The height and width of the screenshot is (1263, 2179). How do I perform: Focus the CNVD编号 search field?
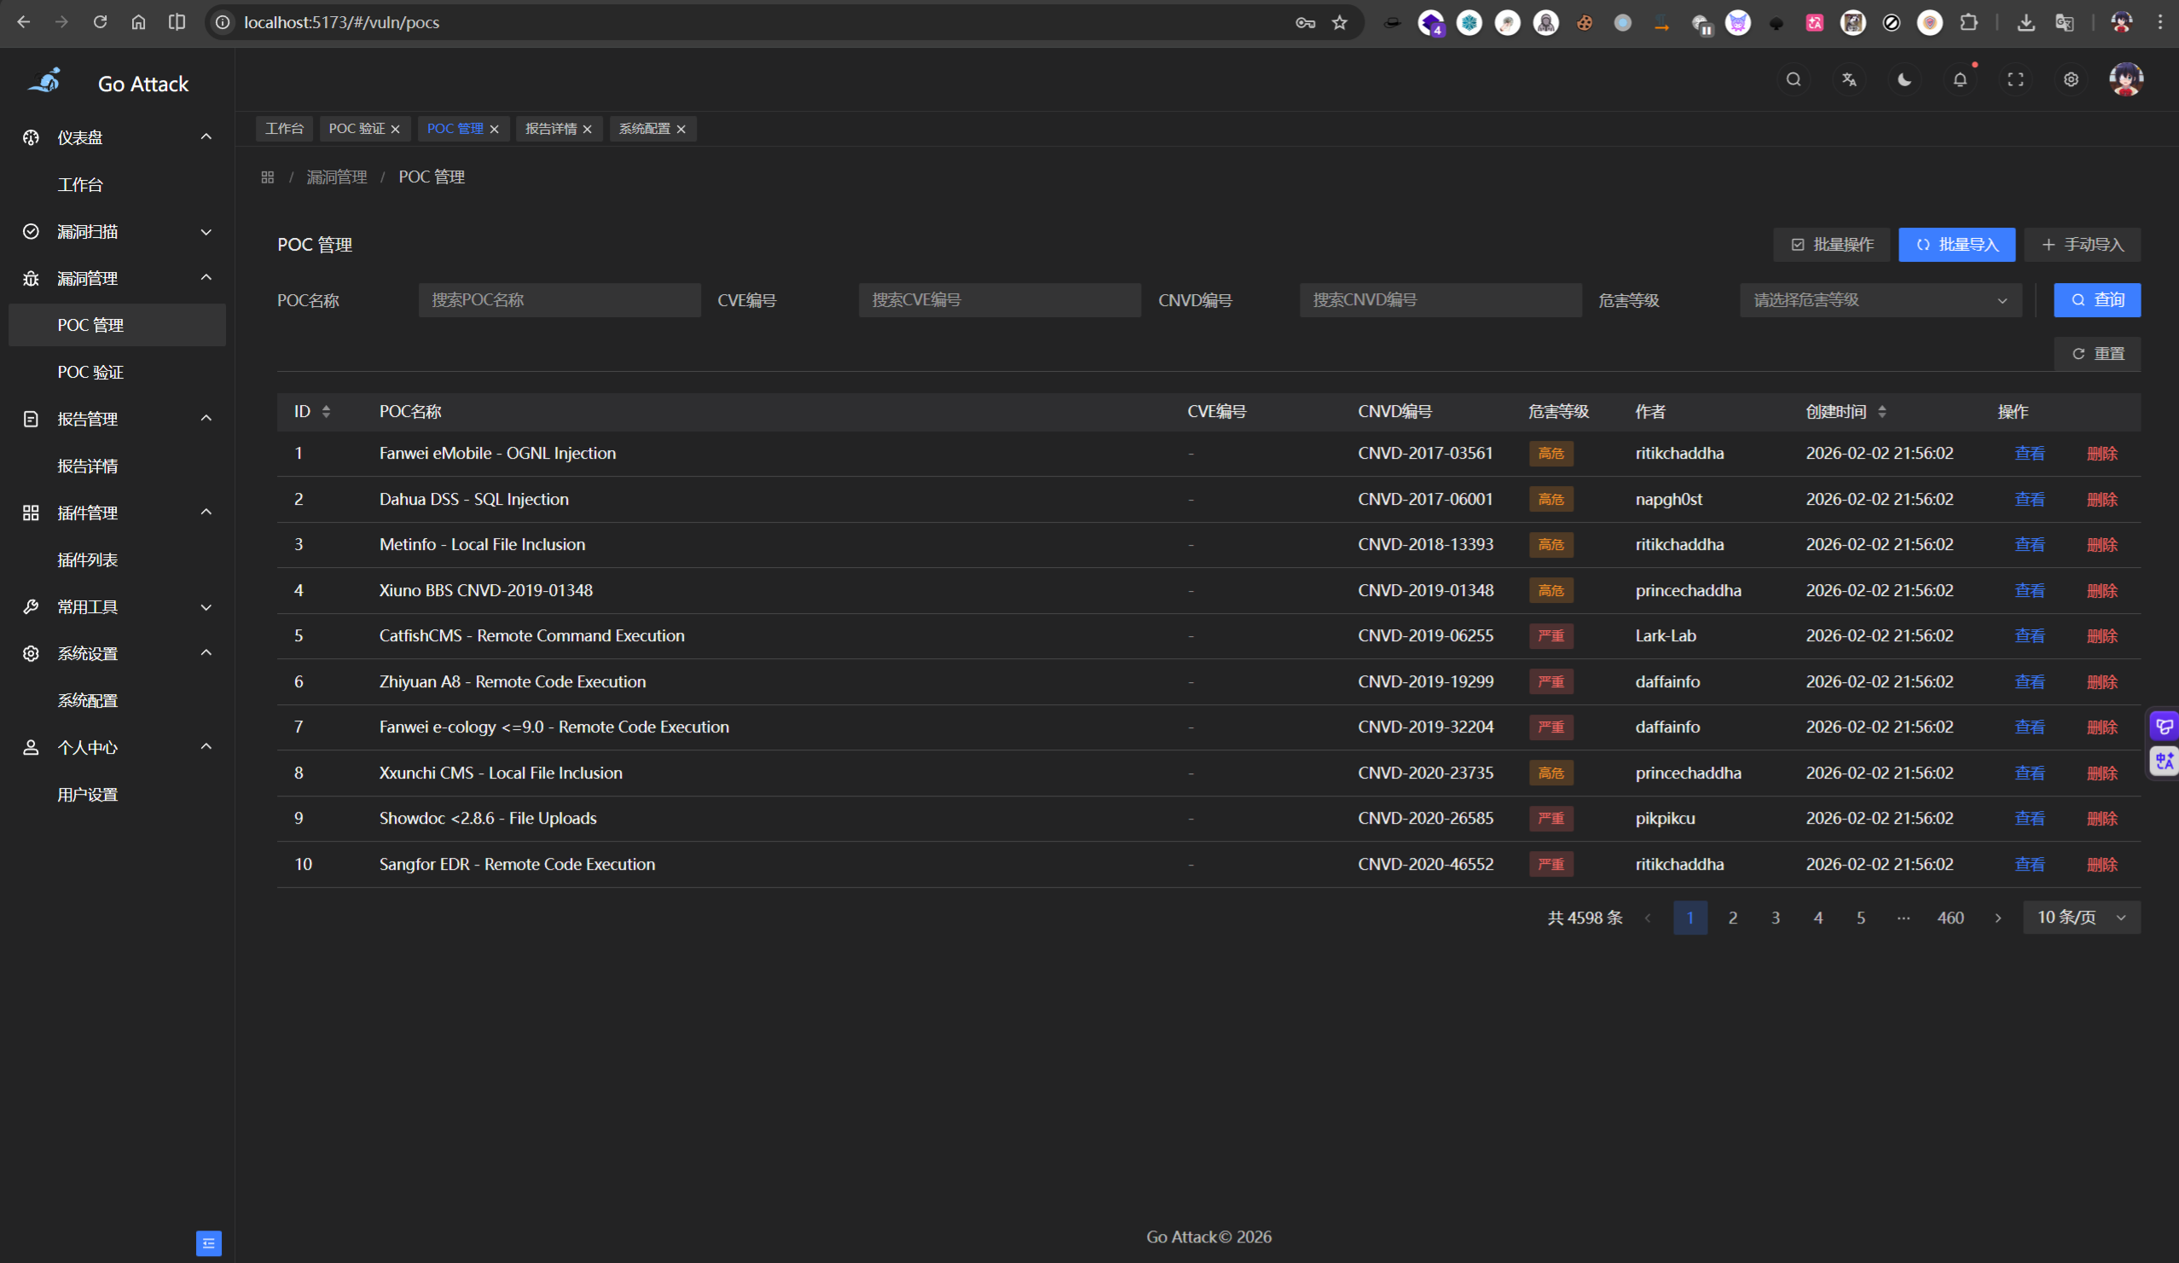coord(1440,300)
